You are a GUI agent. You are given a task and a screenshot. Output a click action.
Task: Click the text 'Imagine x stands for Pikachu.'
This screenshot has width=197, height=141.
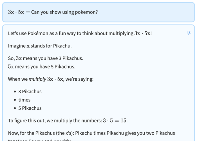tap(40, 46)
